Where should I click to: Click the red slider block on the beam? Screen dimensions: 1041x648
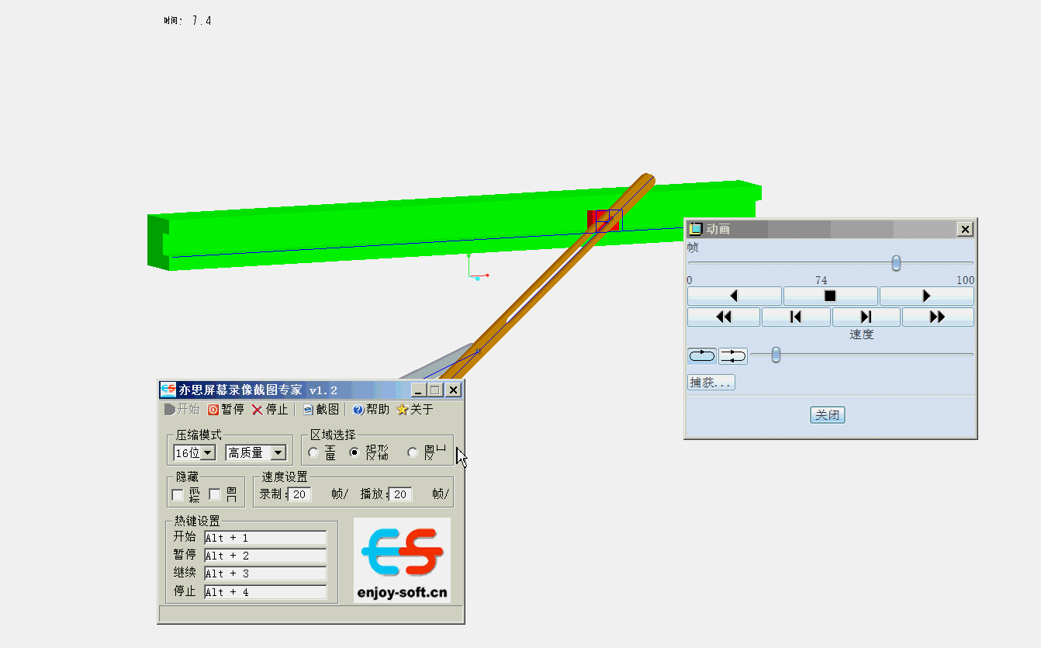(604, 220)
